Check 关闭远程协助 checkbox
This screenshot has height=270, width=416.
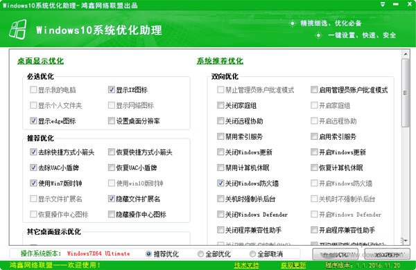point(220,121)
